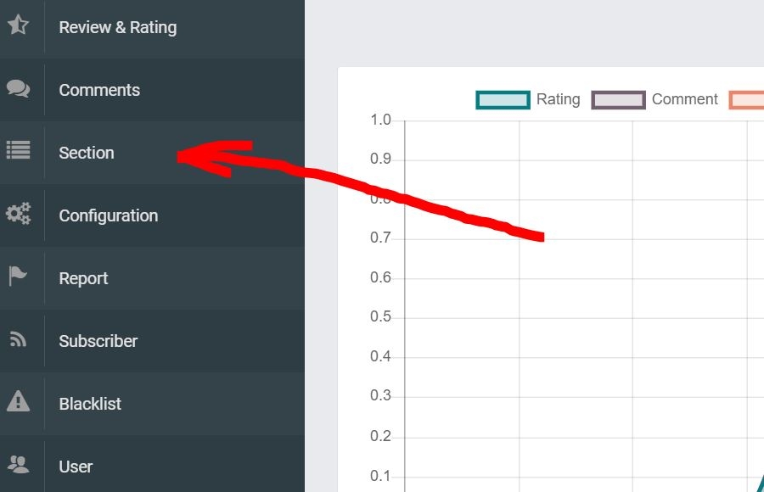Click the orange legend color box
The height and width of the screenshot is (492, 764).
pyautogui.click(x=747, y=100)
